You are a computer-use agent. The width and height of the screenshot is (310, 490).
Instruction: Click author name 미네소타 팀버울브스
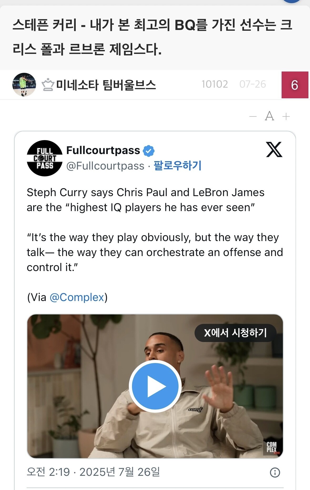click(106, 85)
